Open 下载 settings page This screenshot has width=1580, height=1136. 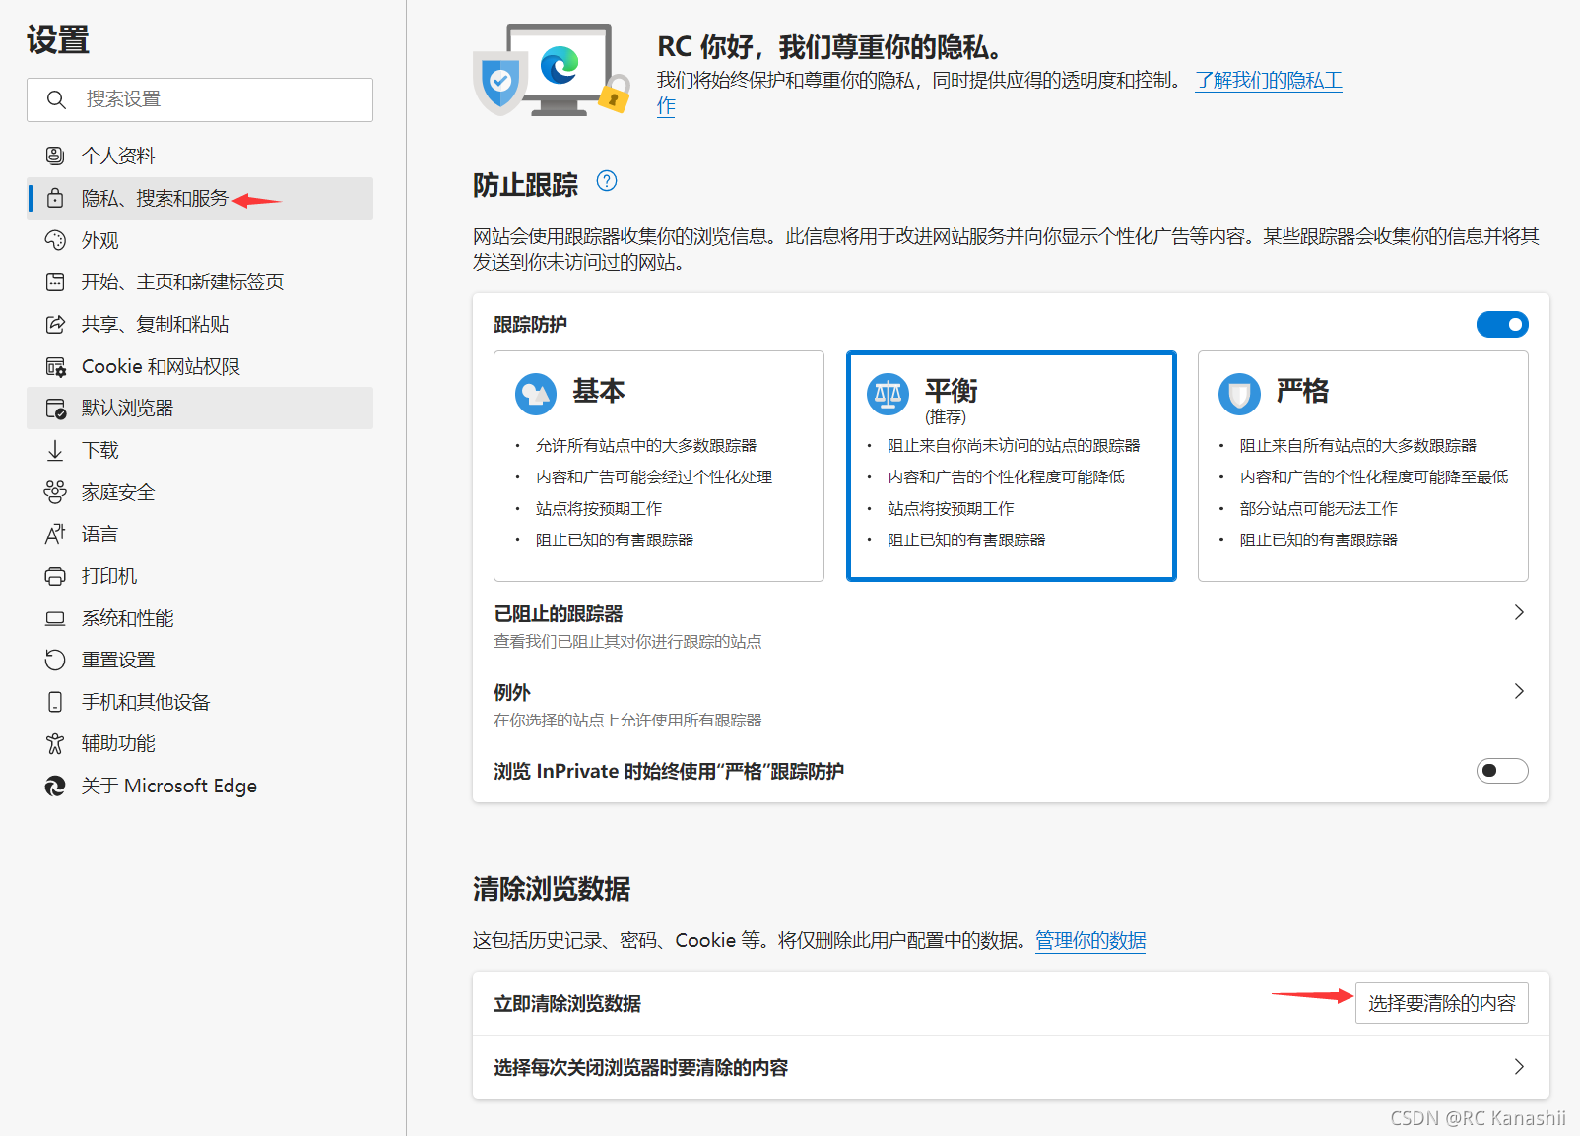[200, 450]
